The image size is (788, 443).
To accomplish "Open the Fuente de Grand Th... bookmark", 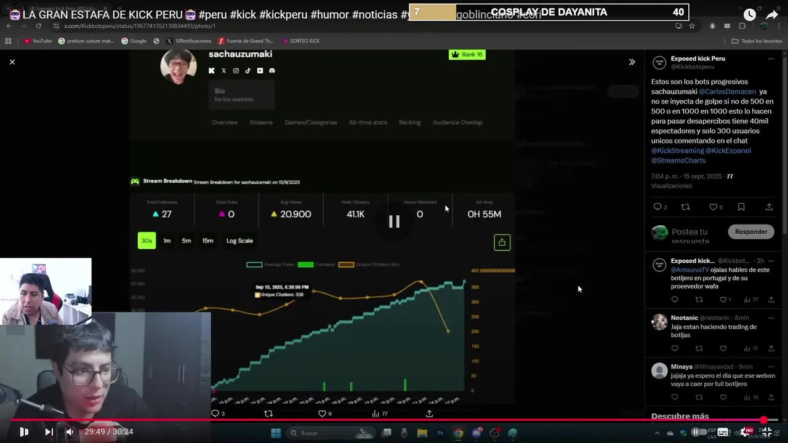I will coord(246,41).
